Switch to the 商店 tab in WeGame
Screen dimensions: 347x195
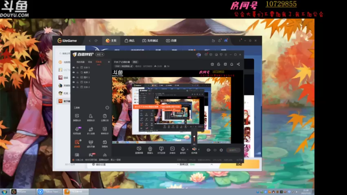pos(130,41)
